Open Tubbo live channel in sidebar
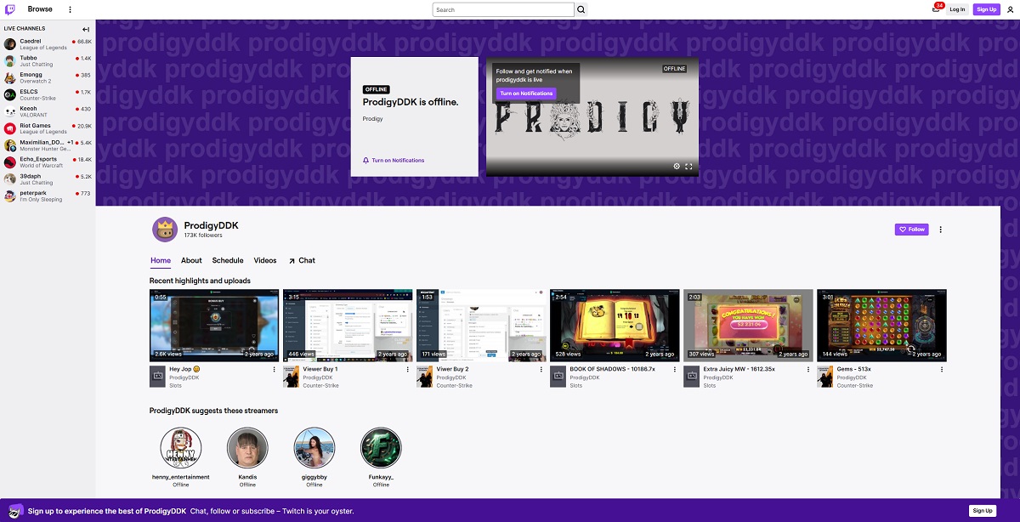 click(48, 60)
